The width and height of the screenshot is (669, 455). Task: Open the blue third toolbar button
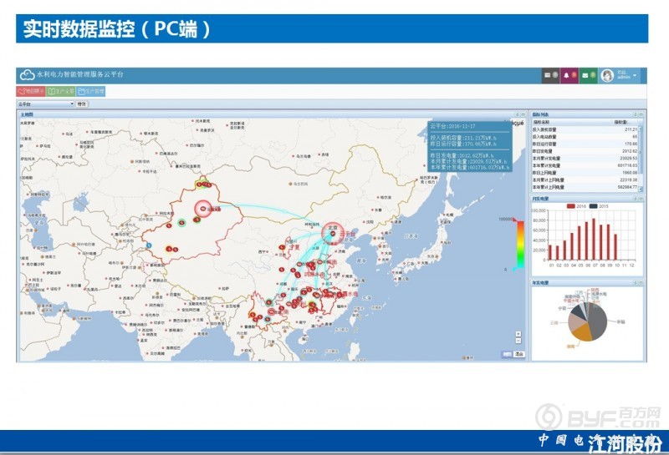91,90
